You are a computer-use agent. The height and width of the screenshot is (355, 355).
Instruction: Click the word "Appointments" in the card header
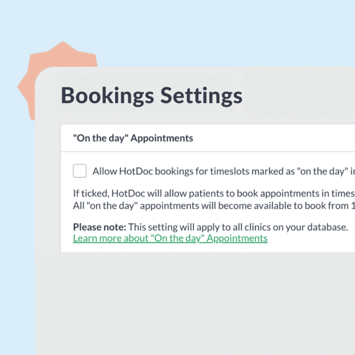click(x=162, y=138)
